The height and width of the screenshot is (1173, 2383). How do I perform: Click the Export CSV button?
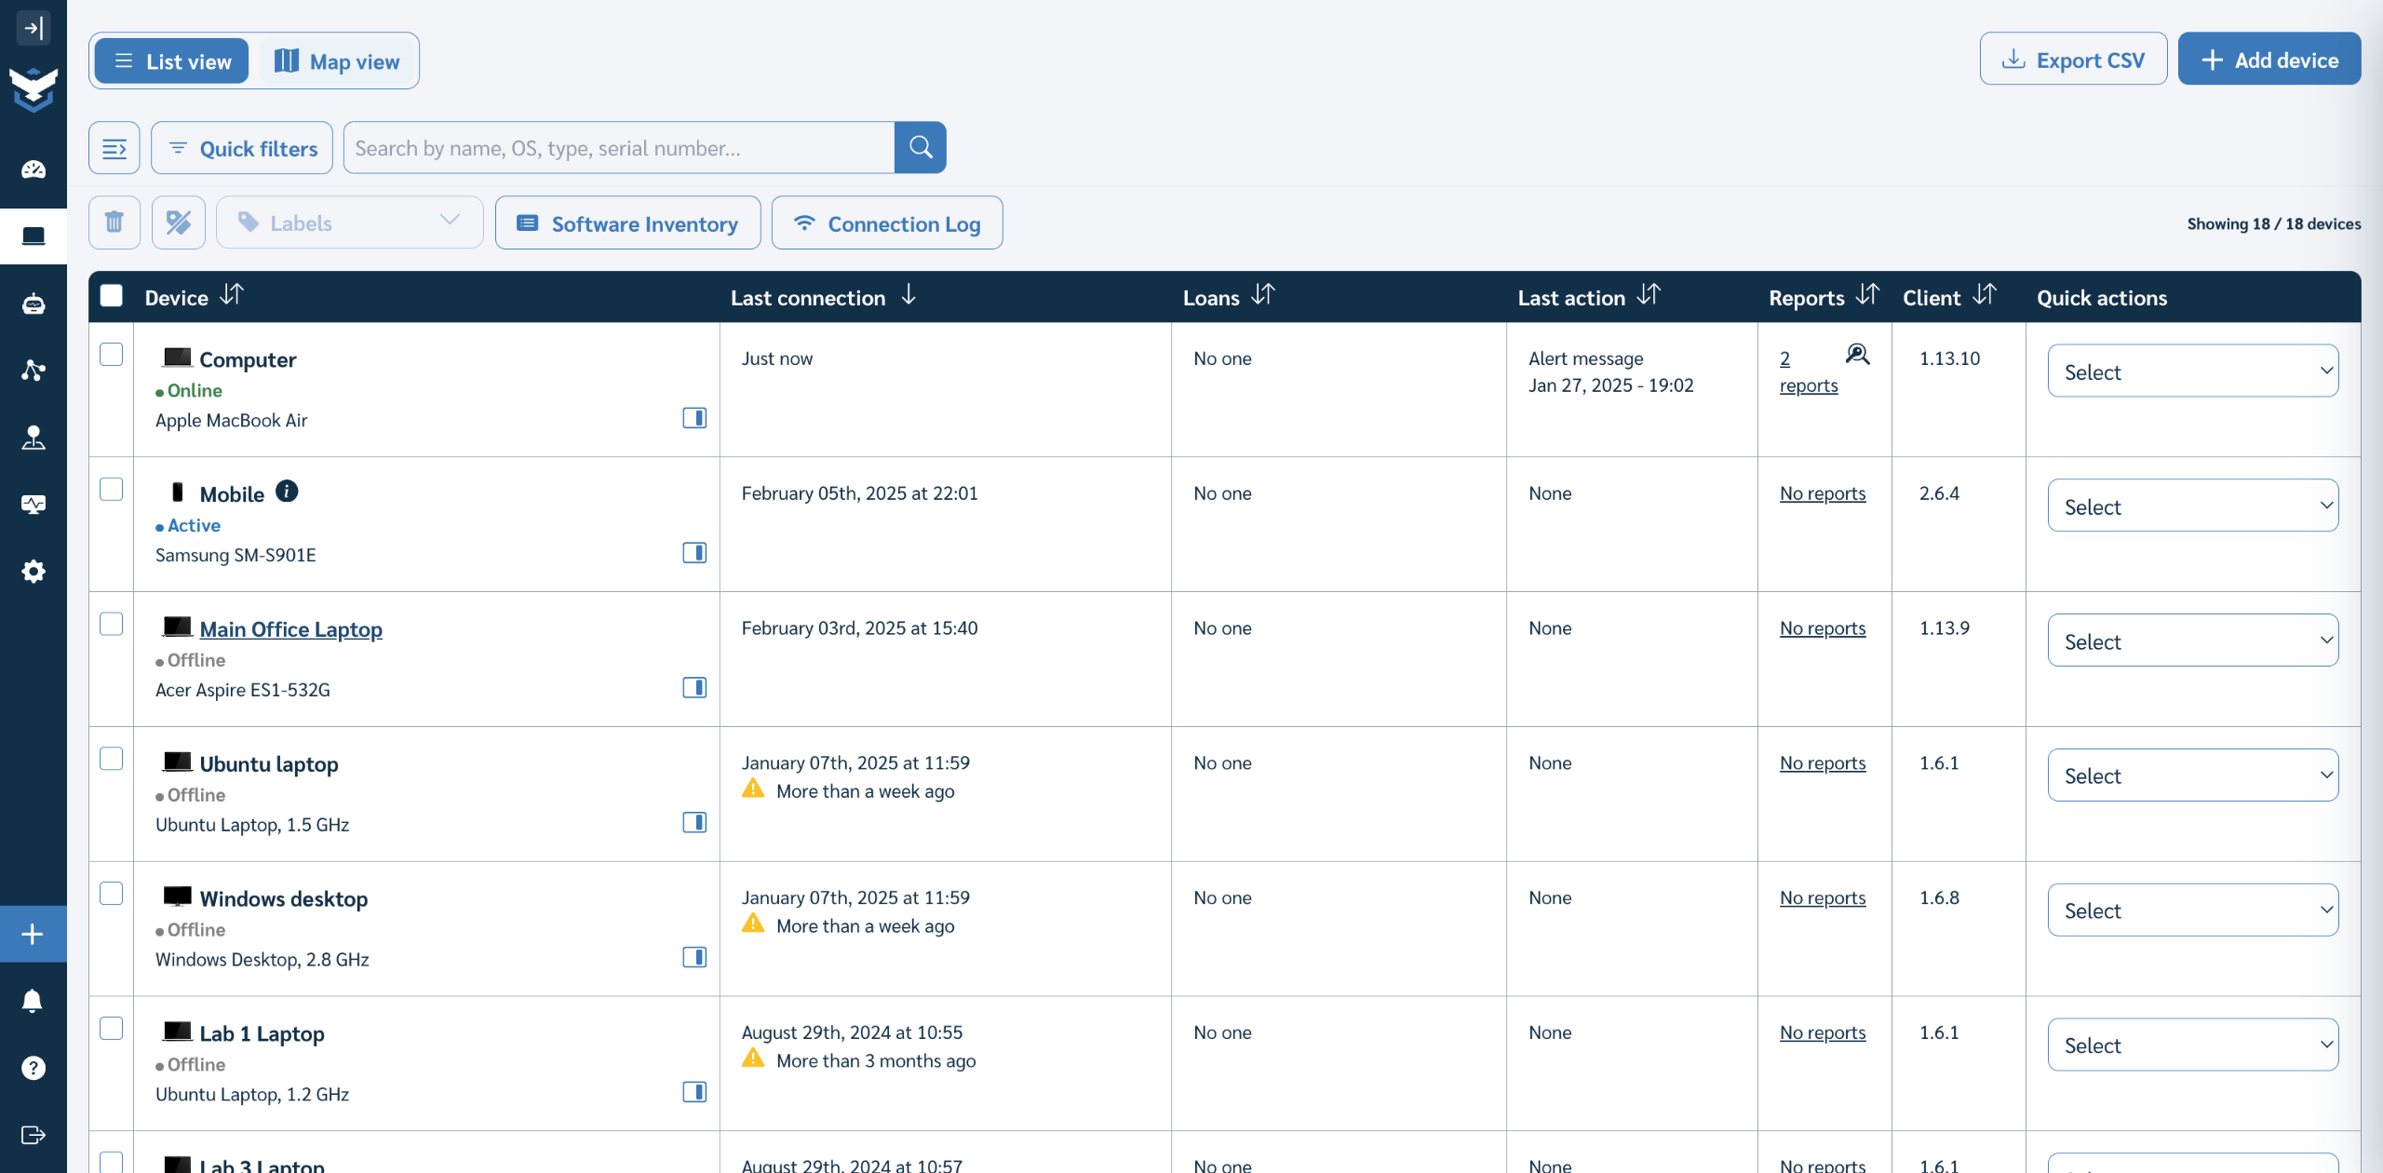click(x=2073, y=60)
